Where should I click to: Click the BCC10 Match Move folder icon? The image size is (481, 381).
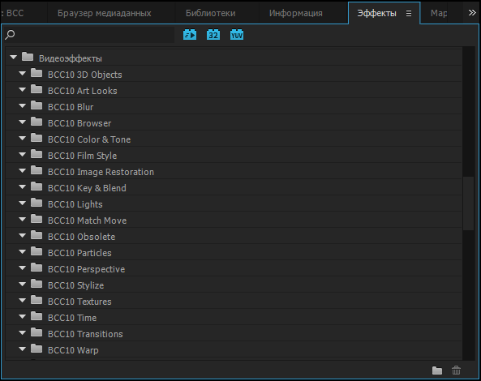tap(37, 219)
